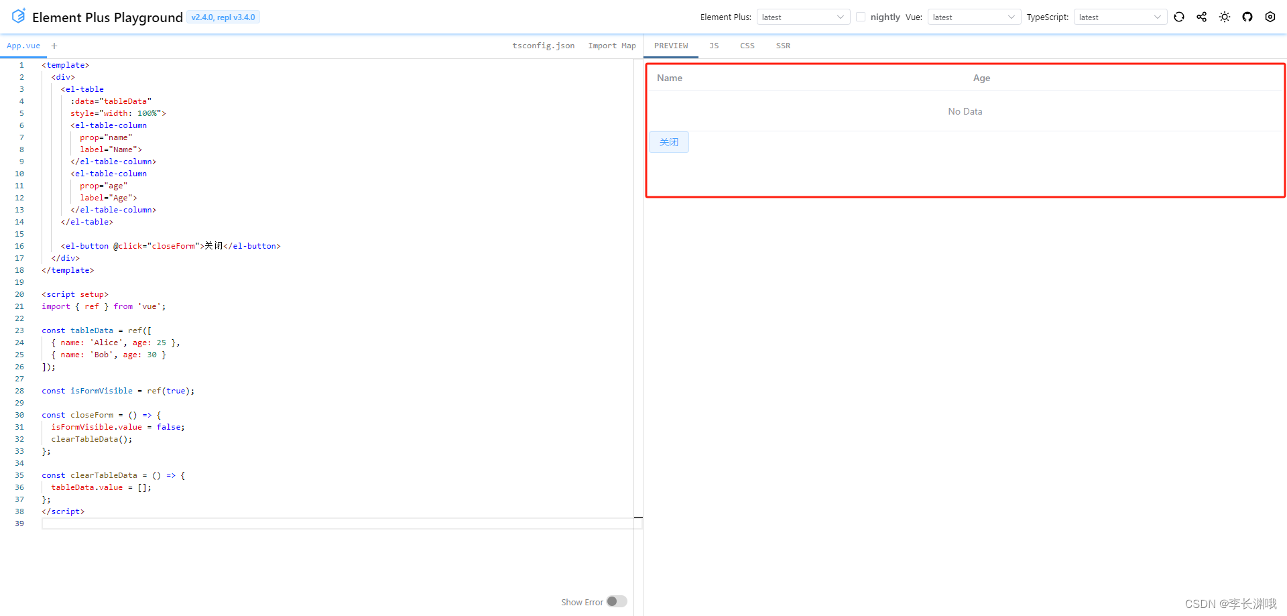Switch to the JS output tab

point(714,46)
